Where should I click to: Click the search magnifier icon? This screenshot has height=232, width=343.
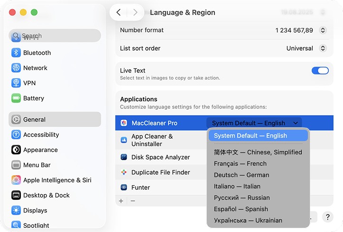coord(16,36)
